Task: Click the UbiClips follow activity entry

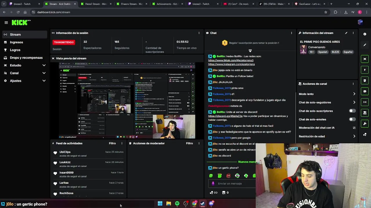Action: [x=88, y=154]
